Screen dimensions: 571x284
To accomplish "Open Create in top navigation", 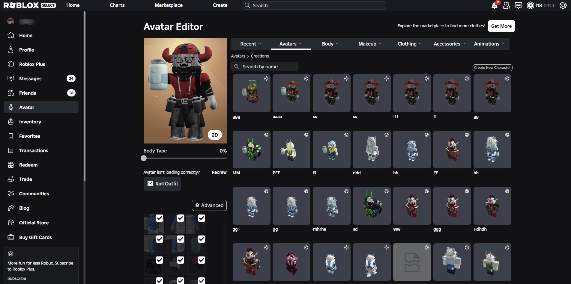I will [220, 5].
